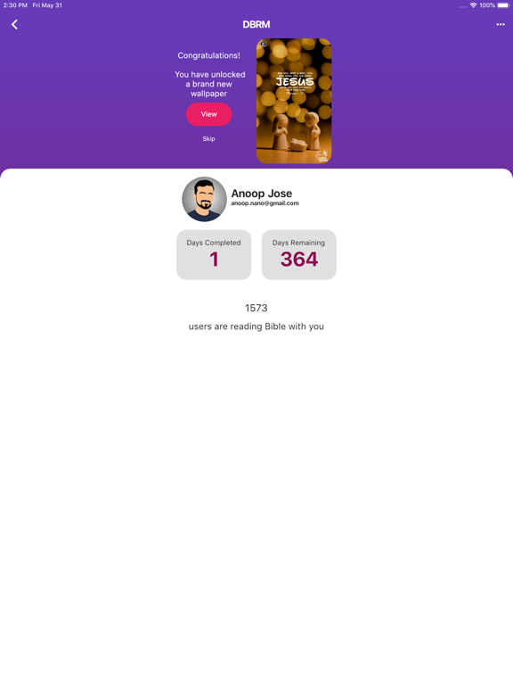Viewport: 513px width, 685px height.
Task: Tap the Wi-Fi status icon
Action: 473,5
